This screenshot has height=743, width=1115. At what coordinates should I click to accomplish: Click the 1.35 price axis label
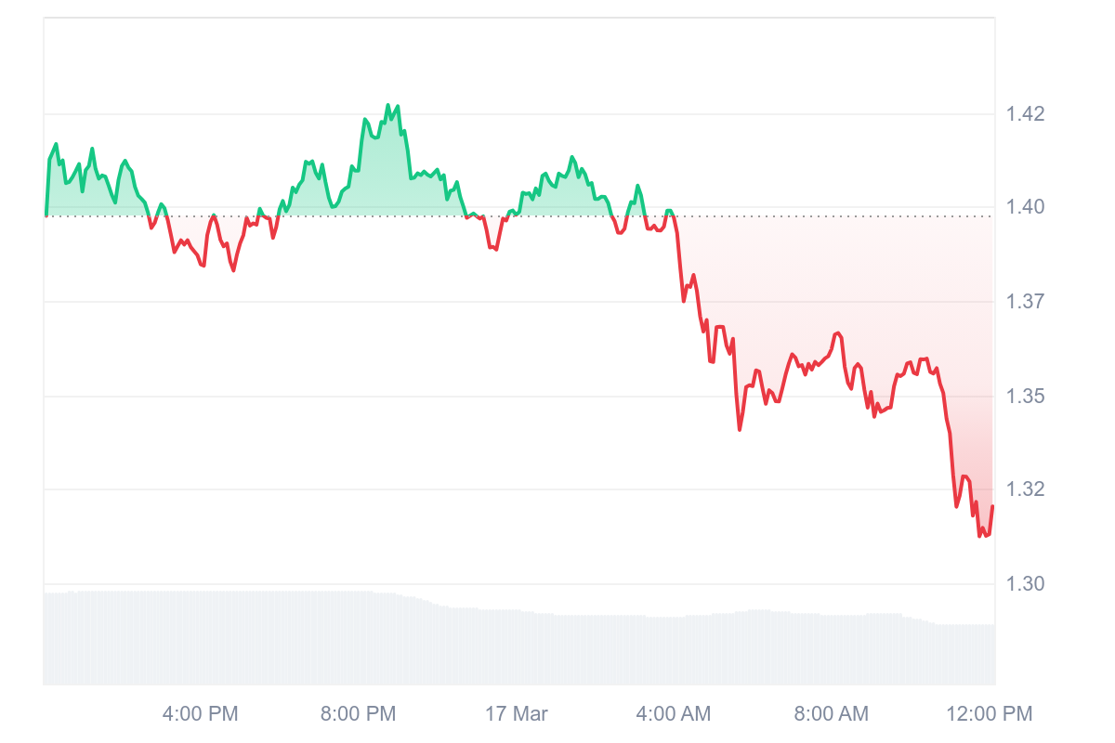coord(1026,396)
